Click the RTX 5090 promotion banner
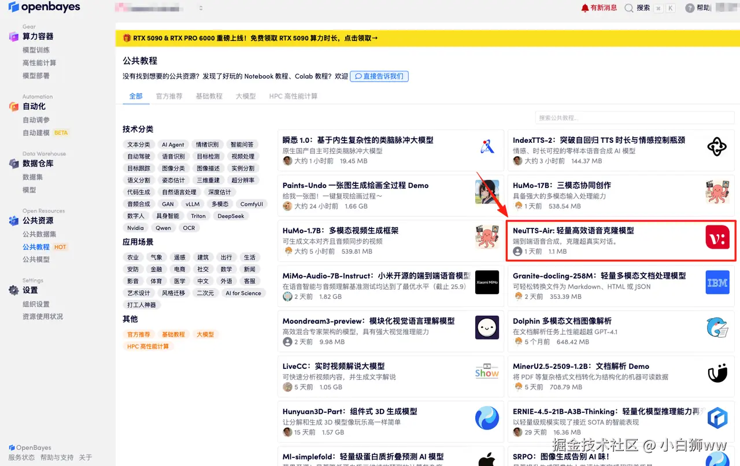Image resolution: width=740 pixels, height=466 pixels. (427, 38)
